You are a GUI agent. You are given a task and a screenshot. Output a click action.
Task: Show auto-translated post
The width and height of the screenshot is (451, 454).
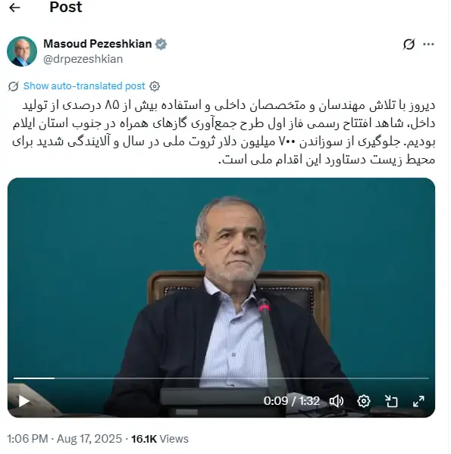(x=84, y=86)
